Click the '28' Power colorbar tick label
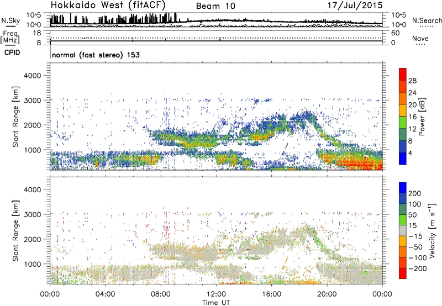Viewport: 442px width, 306px height. tap(412, 81)
